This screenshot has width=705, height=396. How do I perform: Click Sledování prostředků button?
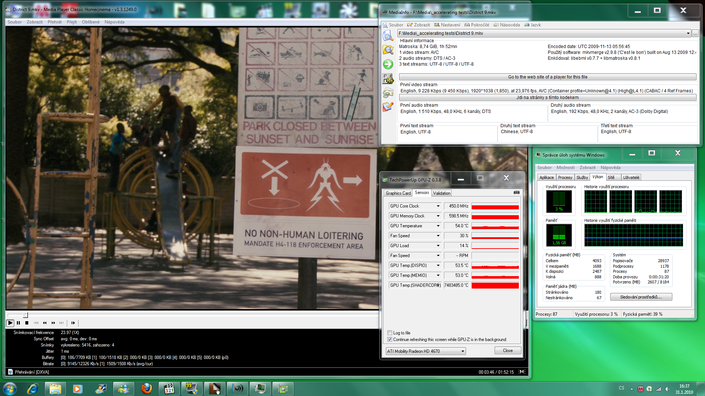641,297
